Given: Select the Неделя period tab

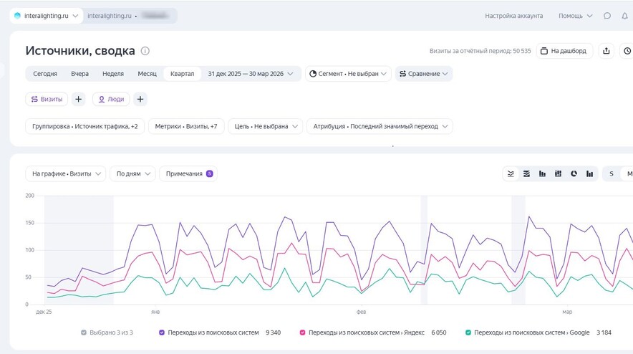Looking at the screenshot, I should pos(113,74).
